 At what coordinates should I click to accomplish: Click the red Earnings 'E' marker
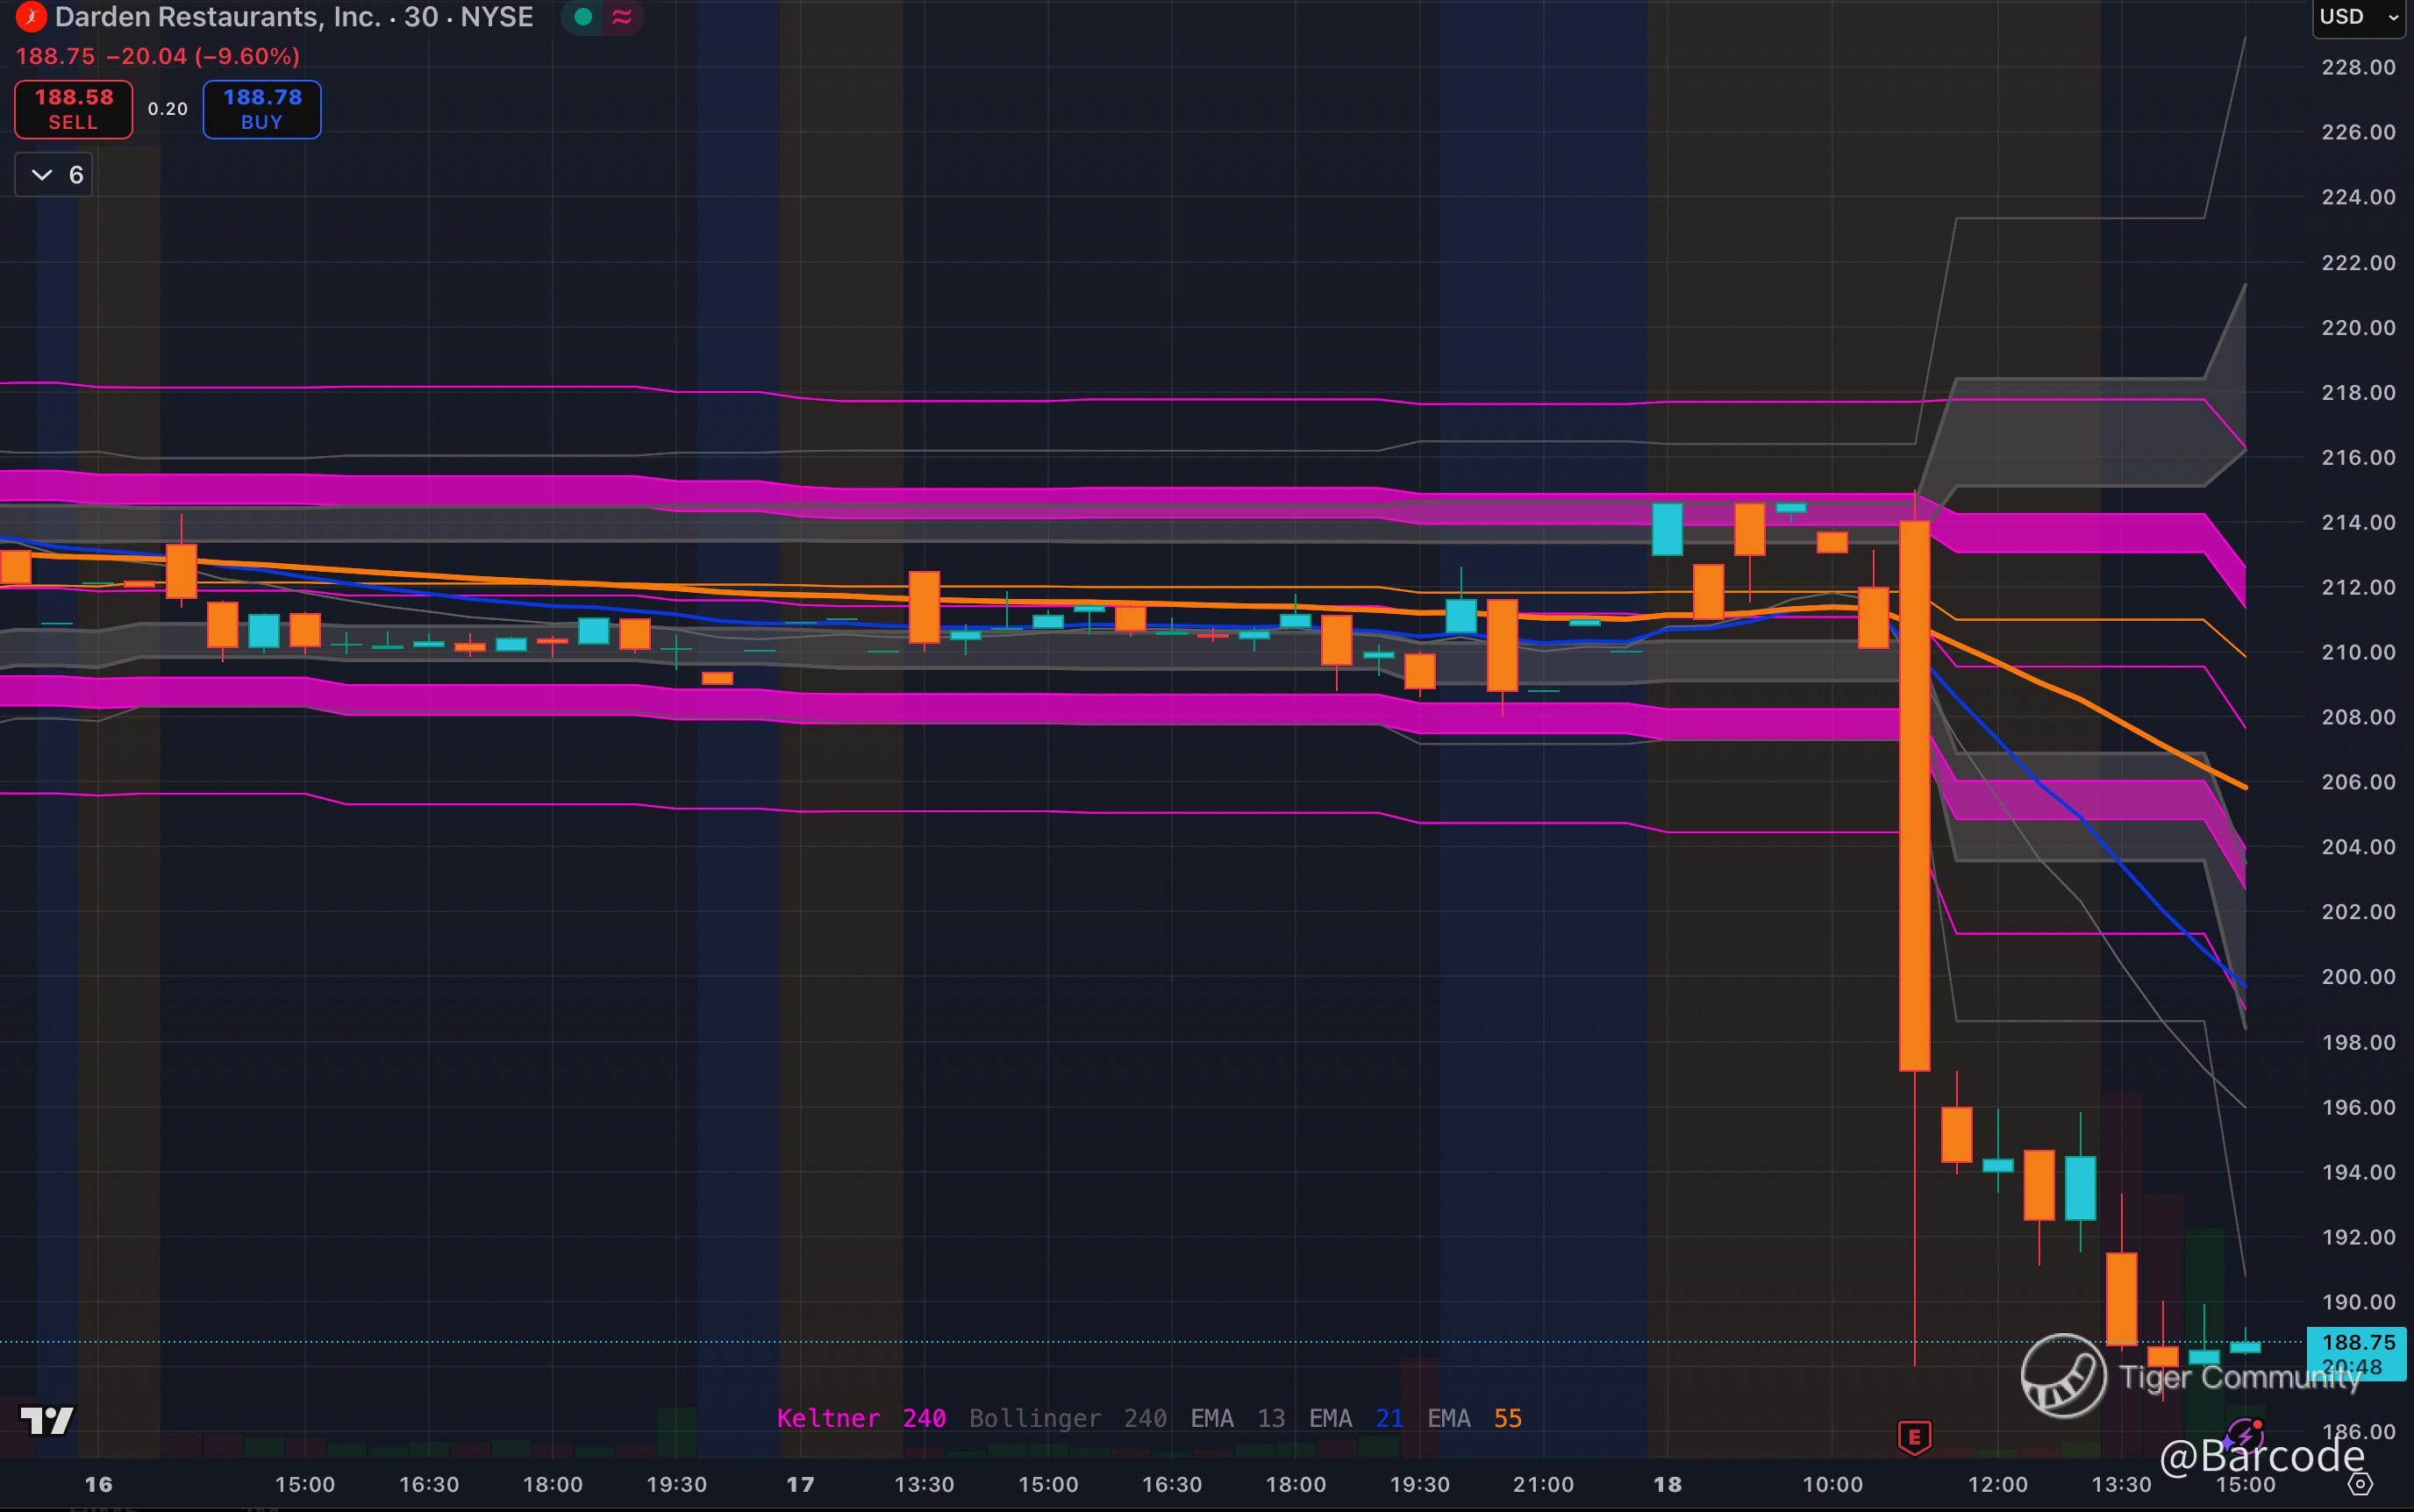(1914, 1437)
